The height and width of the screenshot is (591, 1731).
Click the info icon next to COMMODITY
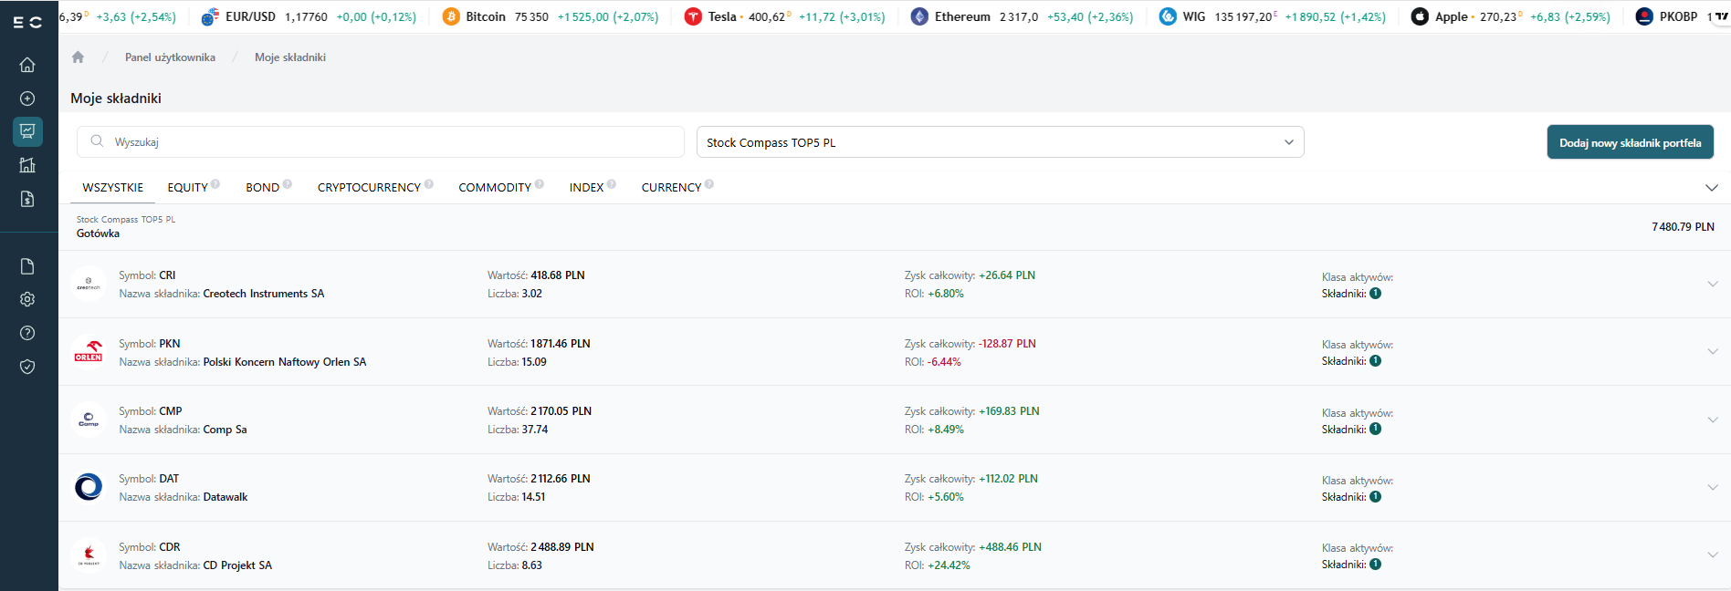coord(540,184)
